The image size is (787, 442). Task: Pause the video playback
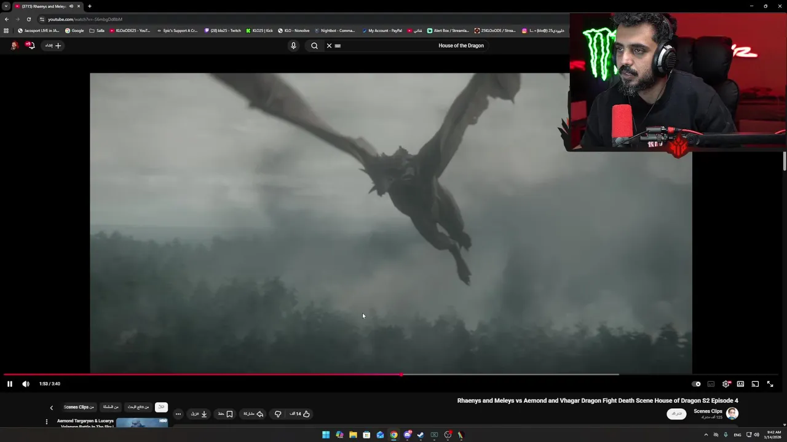point(10,384)
